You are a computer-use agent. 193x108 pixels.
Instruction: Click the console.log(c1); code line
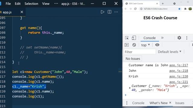(x=28, y=96)
